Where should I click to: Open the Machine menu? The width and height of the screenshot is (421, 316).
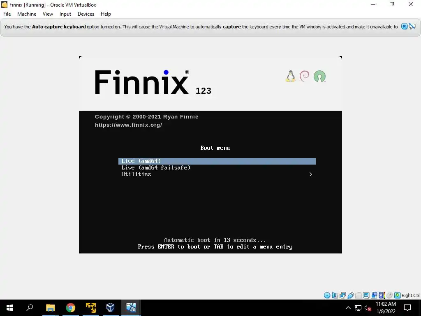27,14
